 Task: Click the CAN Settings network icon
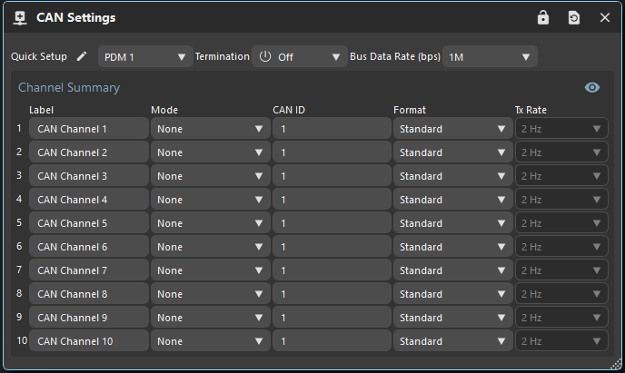20,18
